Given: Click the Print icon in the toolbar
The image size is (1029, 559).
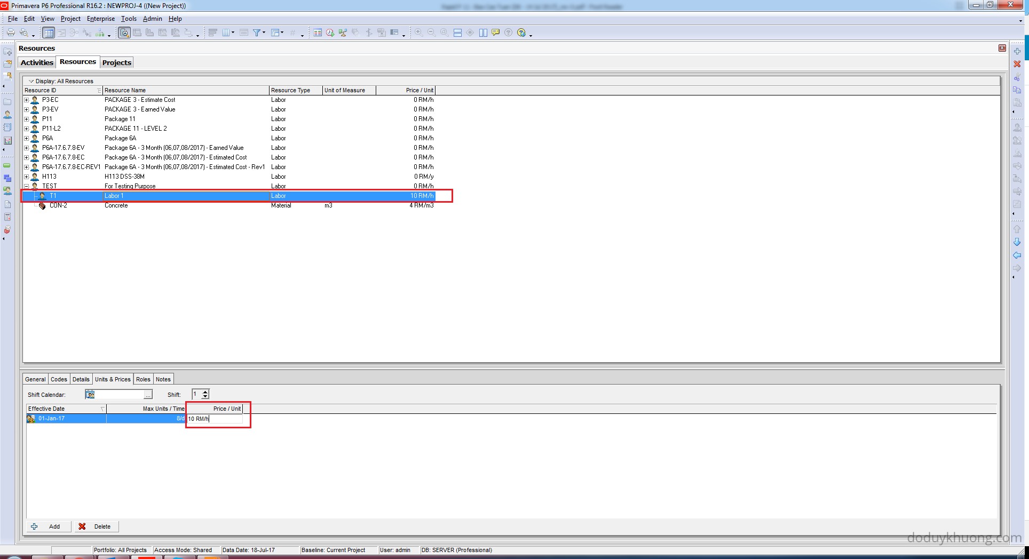Looking at the screenshot, I should 10,33.
